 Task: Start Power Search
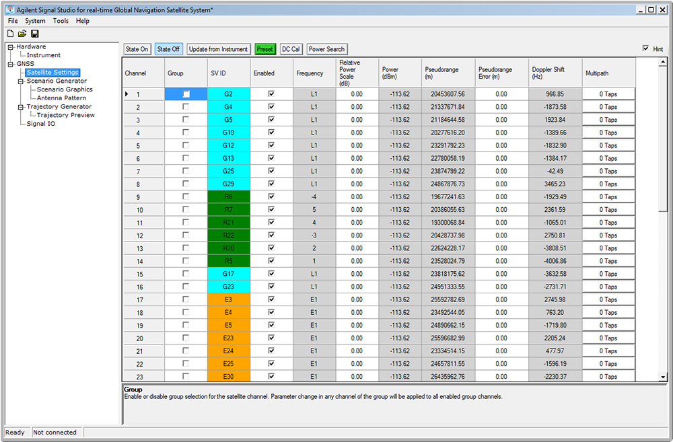pos(326,49)
